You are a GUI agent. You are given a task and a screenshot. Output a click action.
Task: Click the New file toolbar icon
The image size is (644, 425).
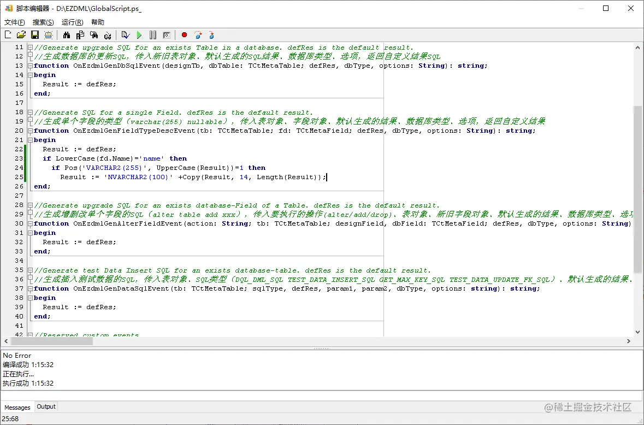8,35
